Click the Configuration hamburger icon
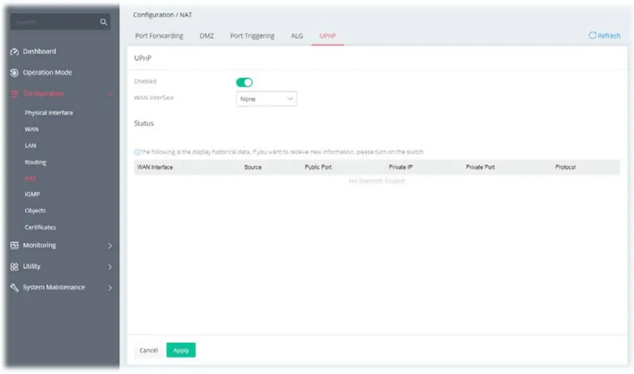The image size is (634, 374). pos(14,94)
